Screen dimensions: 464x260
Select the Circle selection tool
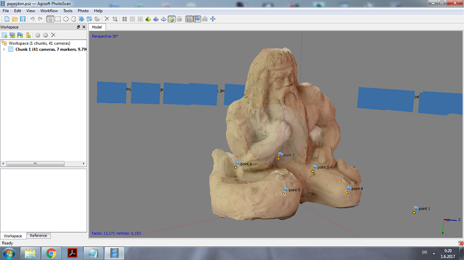[x=66, y=19]
